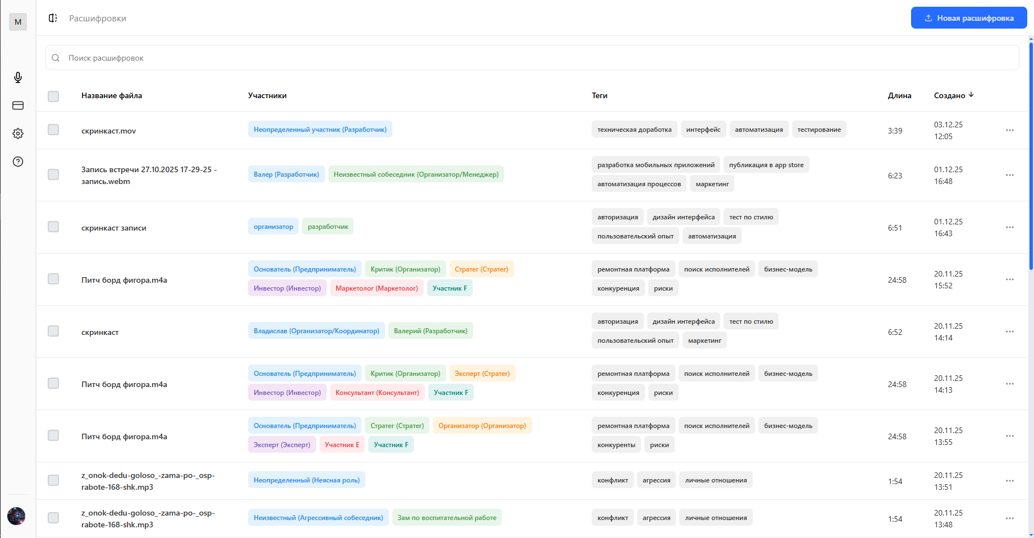Image resolution: width=1034 pixels, height=538 pixels.
Task: Click Зам по воспитательной работе chip
Action: click(x=447, y=518)
